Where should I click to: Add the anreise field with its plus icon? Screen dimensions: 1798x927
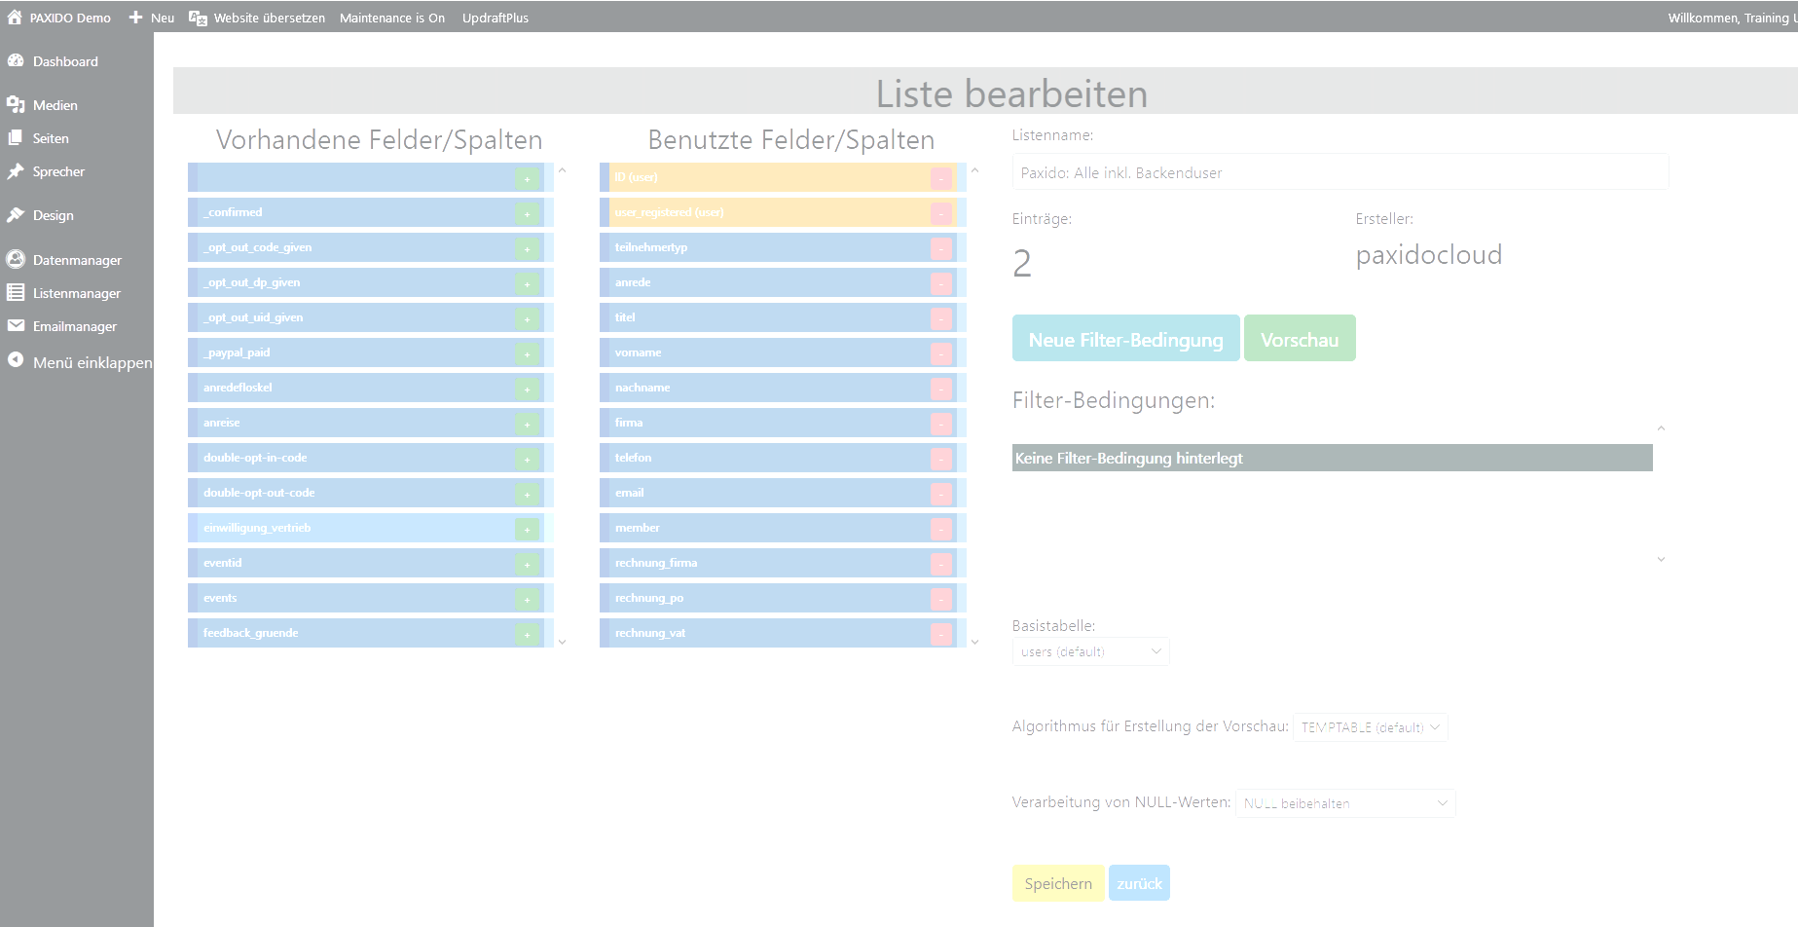point(527,424)
